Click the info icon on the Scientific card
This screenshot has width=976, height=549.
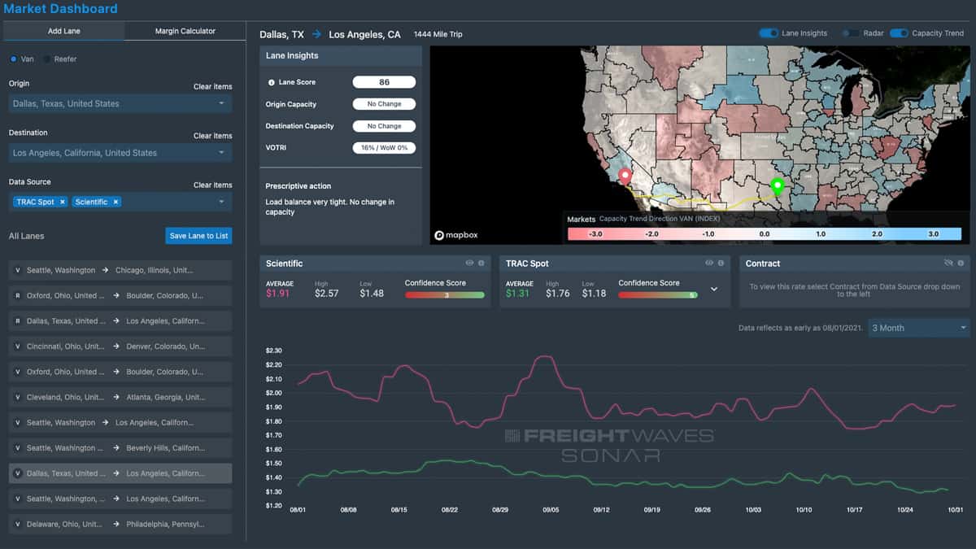click(x=481, y=264)
